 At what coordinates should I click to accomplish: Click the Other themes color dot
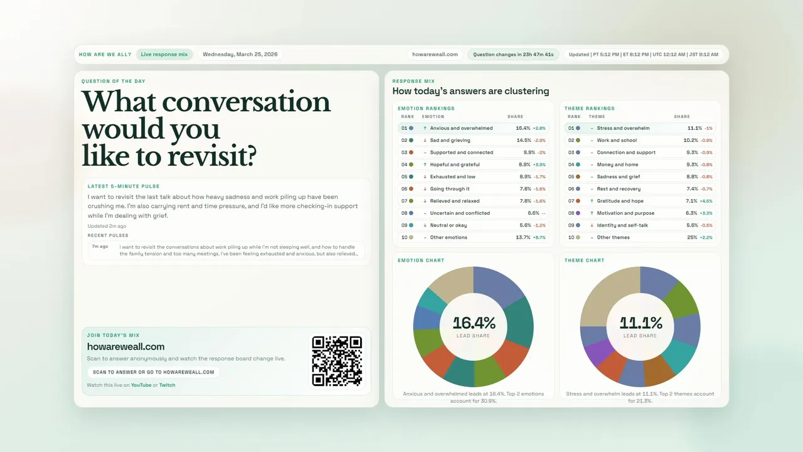tap(578, 237)
